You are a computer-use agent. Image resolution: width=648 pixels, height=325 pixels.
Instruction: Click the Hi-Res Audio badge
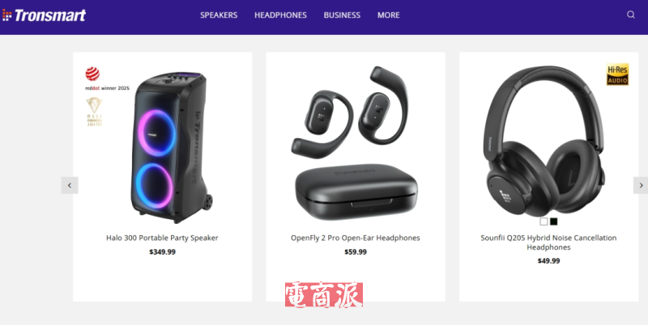coord(617,74)
